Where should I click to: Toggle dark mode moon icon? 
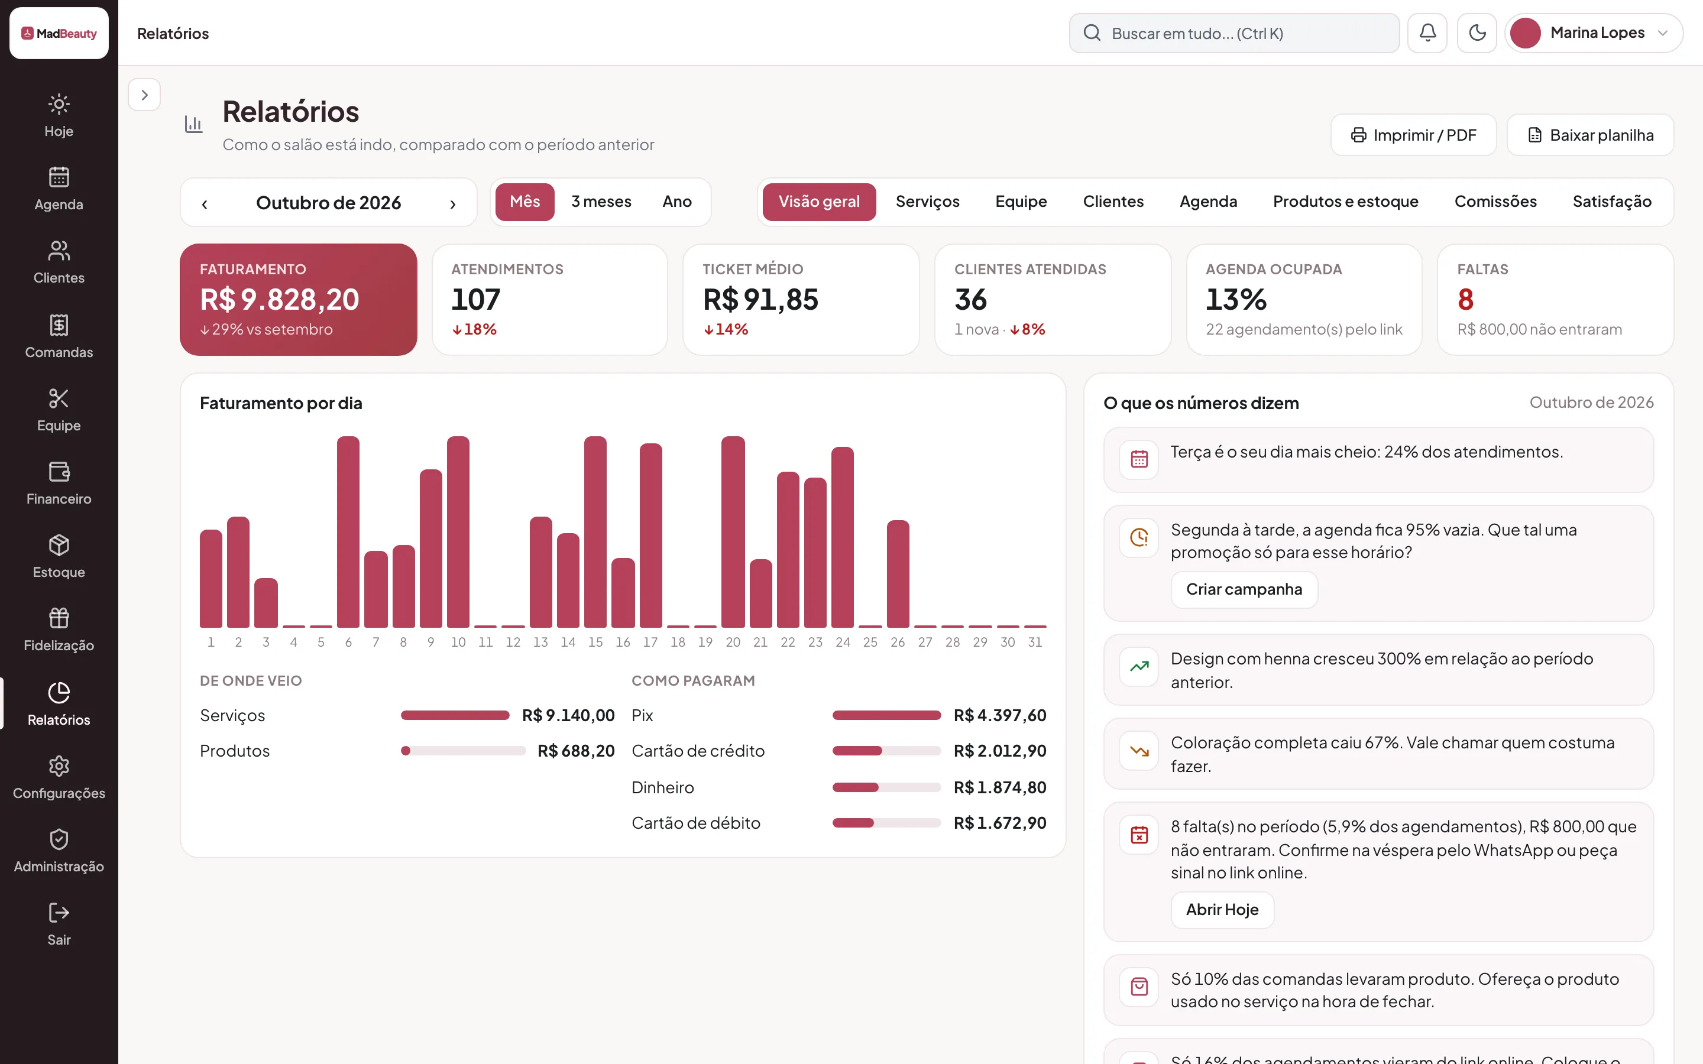pos(1477,33)
